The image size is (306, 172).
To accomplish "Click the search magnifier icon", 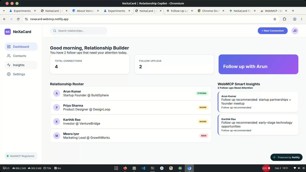I will coord(55,31).
